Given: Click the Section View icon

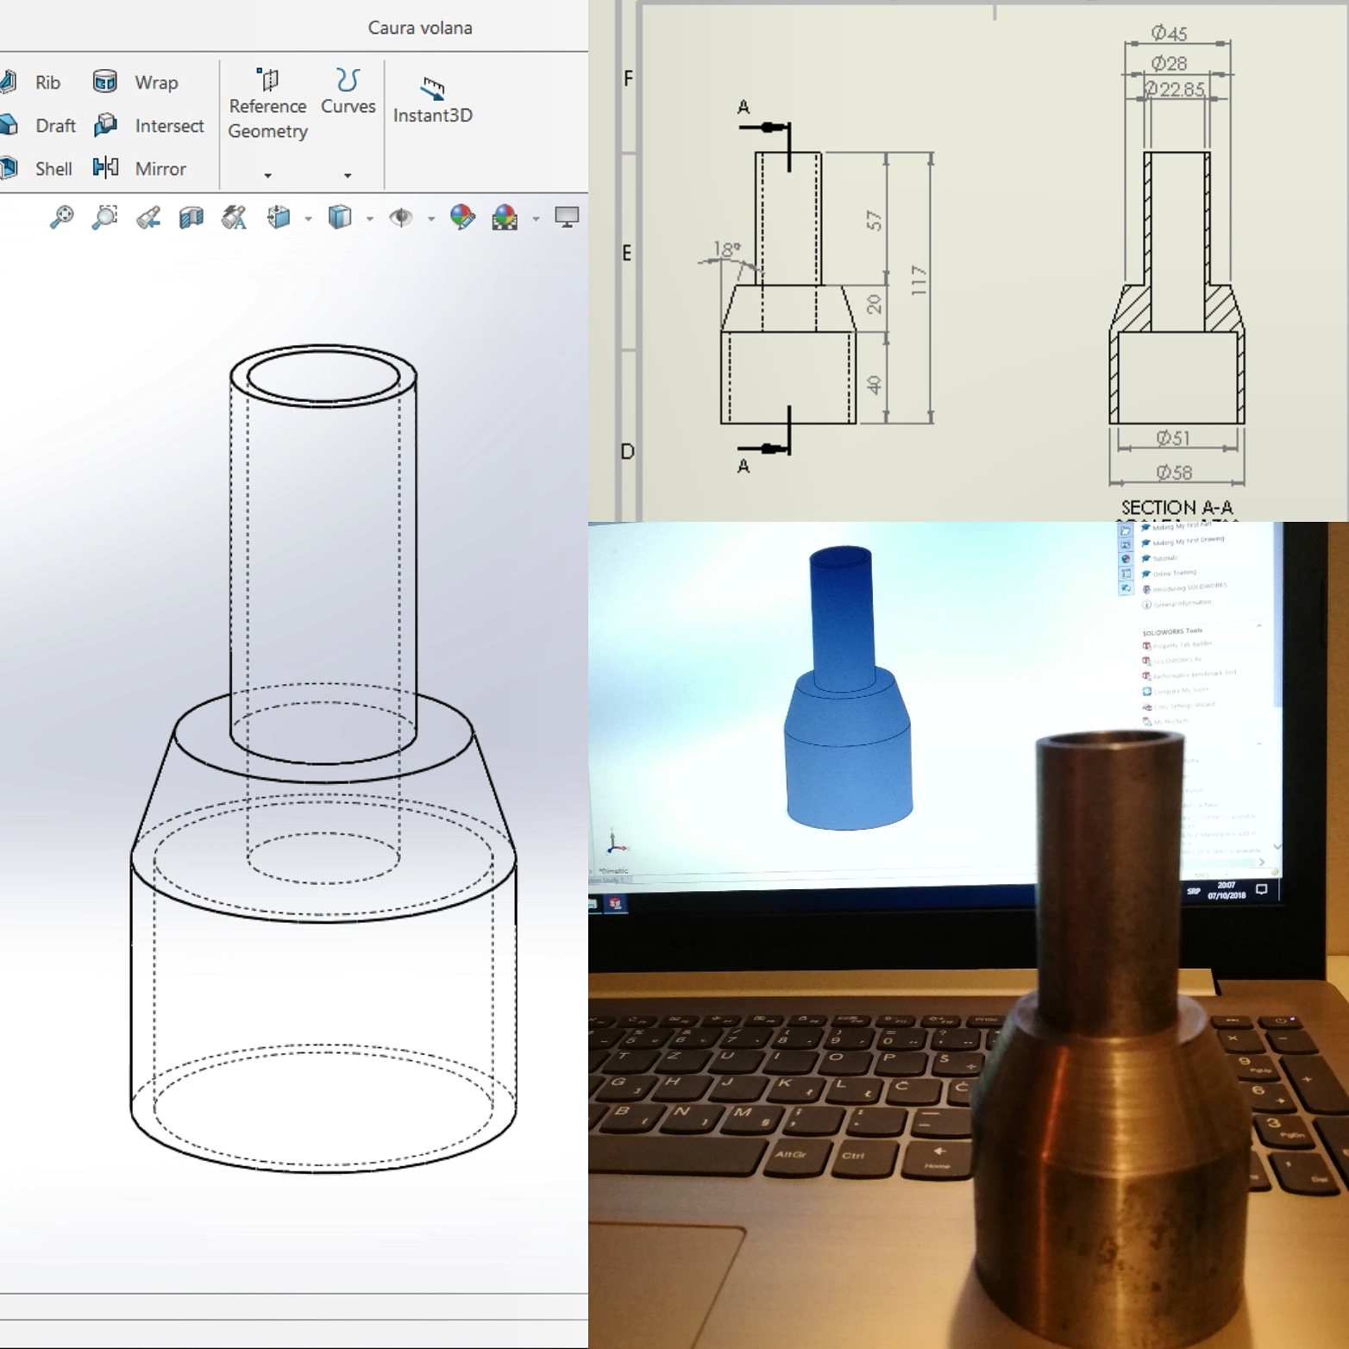Looking at the screenshot, I should [x=191, y=217].
